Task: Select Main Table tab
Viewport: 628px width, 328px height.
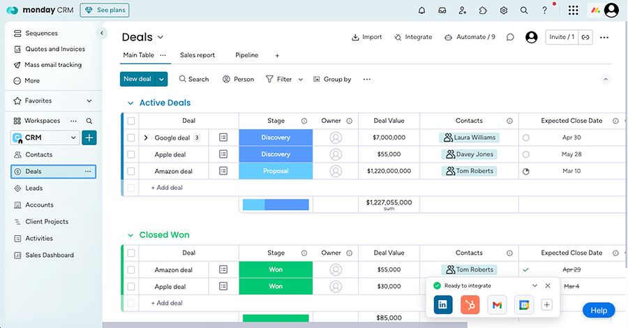Action: pyautogui.click(x=139, y=55)
